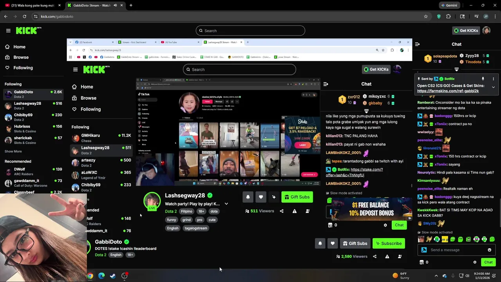Click the green verified badge next to GabbiDoto

coord(126,242)
